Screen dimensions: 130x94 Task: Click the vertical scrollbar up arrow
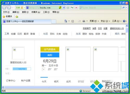(127, 26)
